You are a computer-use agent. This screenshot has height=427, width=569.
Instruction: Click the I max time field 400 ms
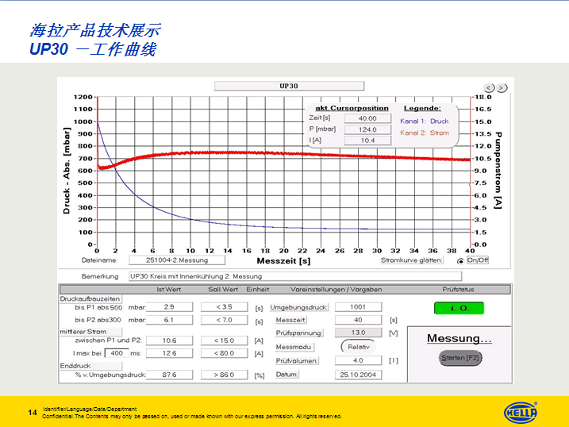pos(117,353)
